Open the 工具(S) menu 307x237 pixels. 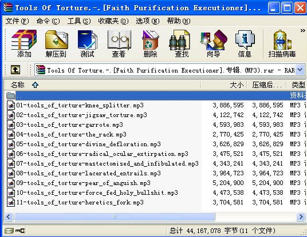coord(79,21)
